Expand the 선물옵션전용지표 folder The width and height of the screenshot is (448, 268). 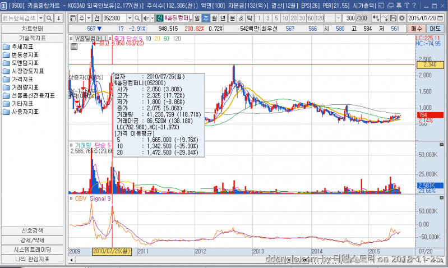point(29,95)
